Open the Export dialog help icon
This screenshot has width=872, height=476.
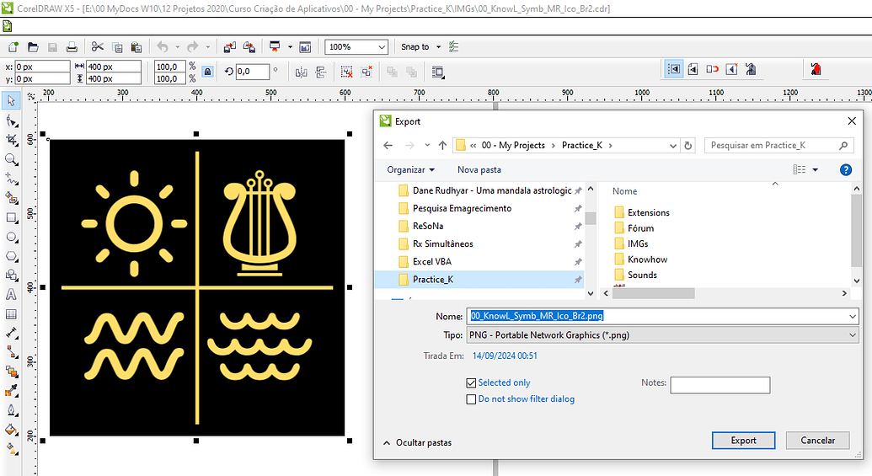pos(845,169)
